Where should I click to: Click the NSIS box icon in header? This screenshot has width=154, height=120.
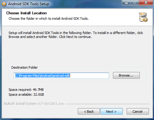[x=143, y=17]
